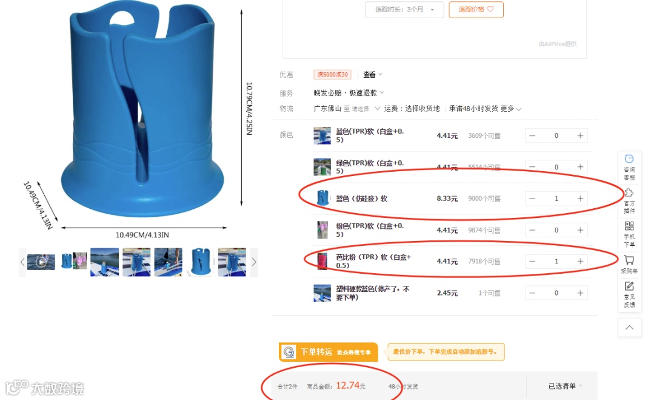This screenshot has height=400, width=645.
Task: Expand the 已选清单 selected list
Action: [565, 386]
